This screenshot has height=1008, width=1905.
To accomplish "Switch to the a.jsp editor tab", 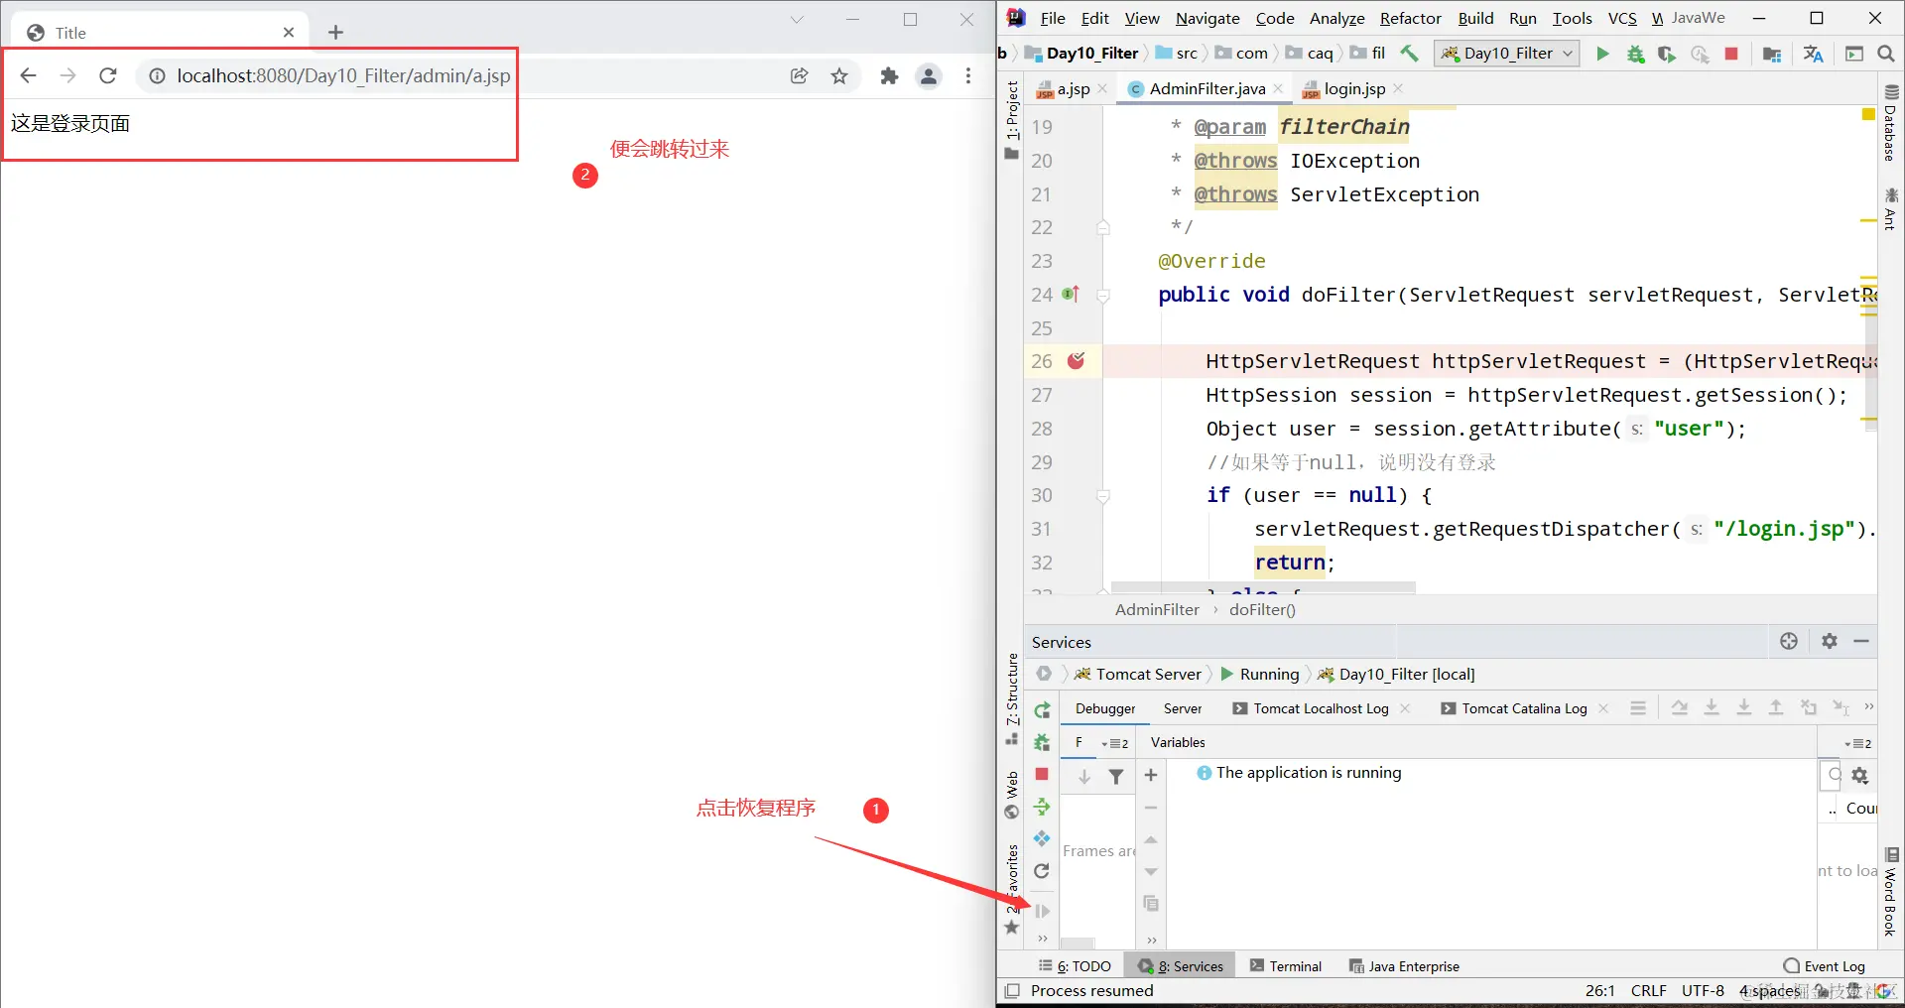I will click(x=1073, y=88).
